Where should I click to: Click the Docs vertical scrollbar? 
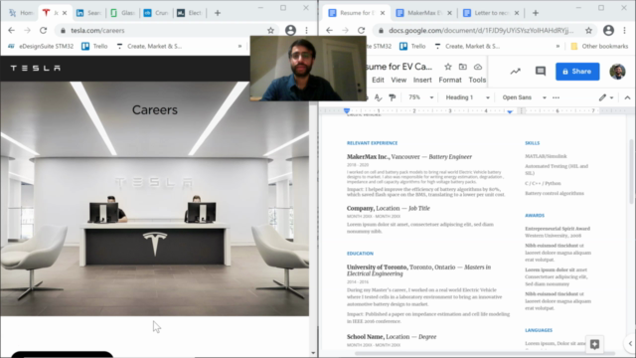631,171
